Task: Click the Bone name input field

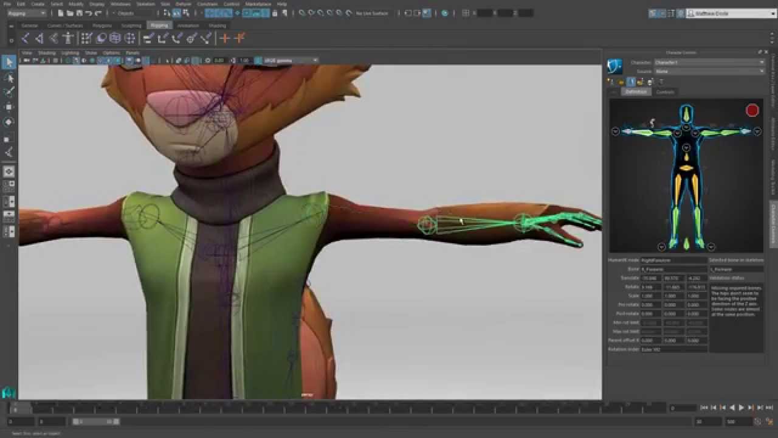Action: pos(673,269)
